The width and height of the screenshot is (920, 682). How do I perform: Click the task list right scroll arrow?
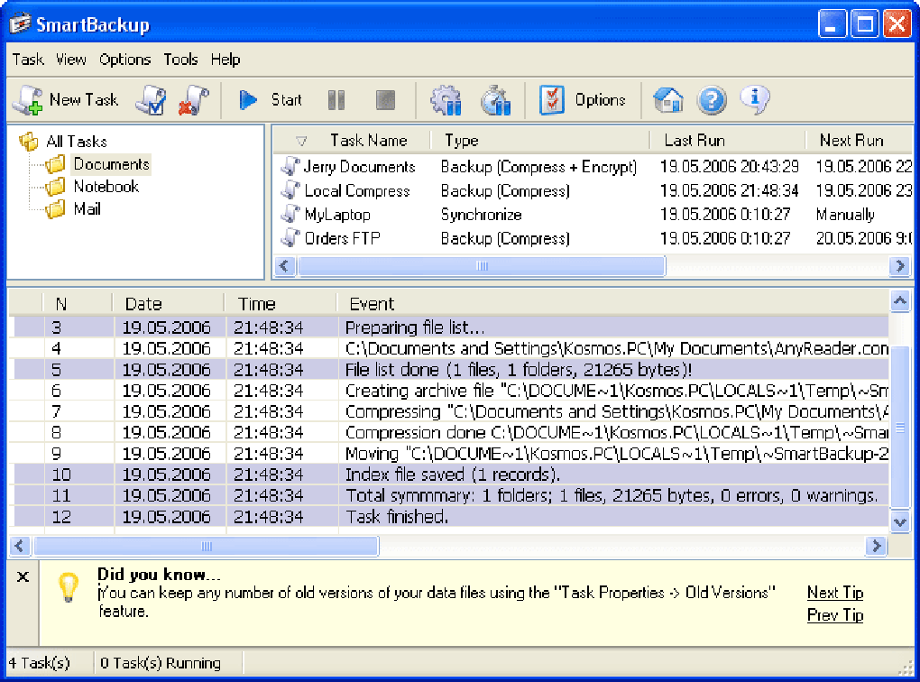coord(899,266)
